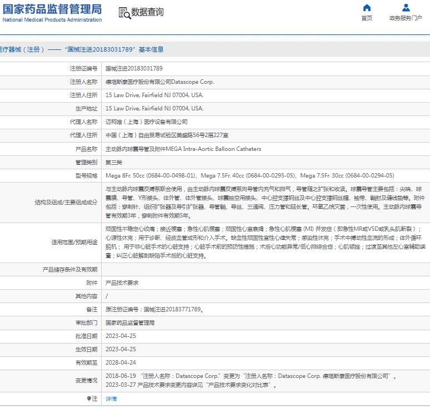Viewport: 430px width, 409px height.
Task: Click original registration number 国械注进20183771789
Action: (x=172, y=309)
